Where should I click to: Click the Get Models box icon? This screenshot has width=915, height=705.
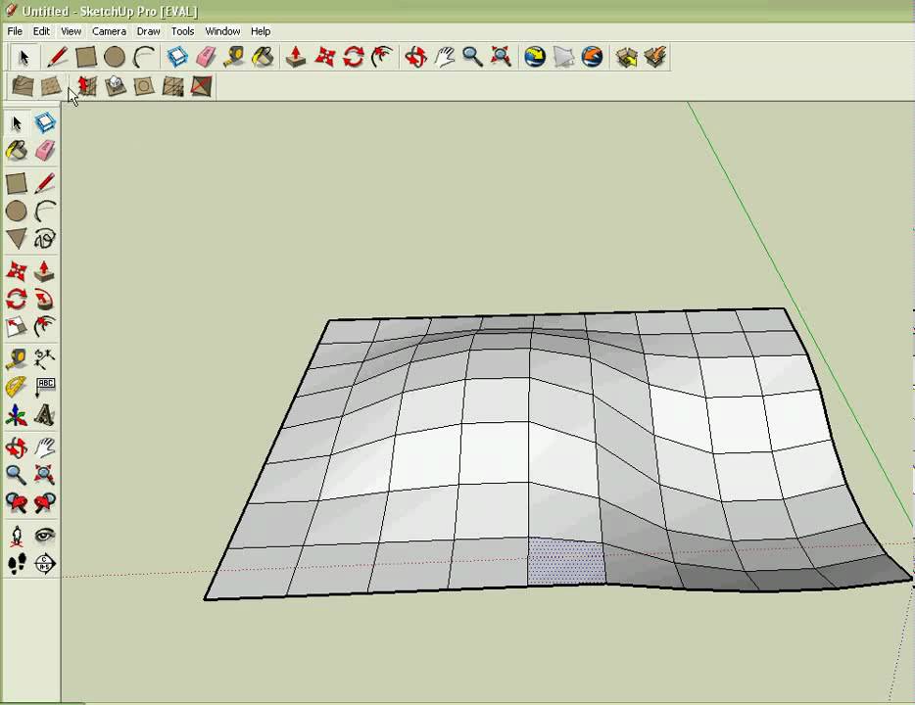(626, 57)
